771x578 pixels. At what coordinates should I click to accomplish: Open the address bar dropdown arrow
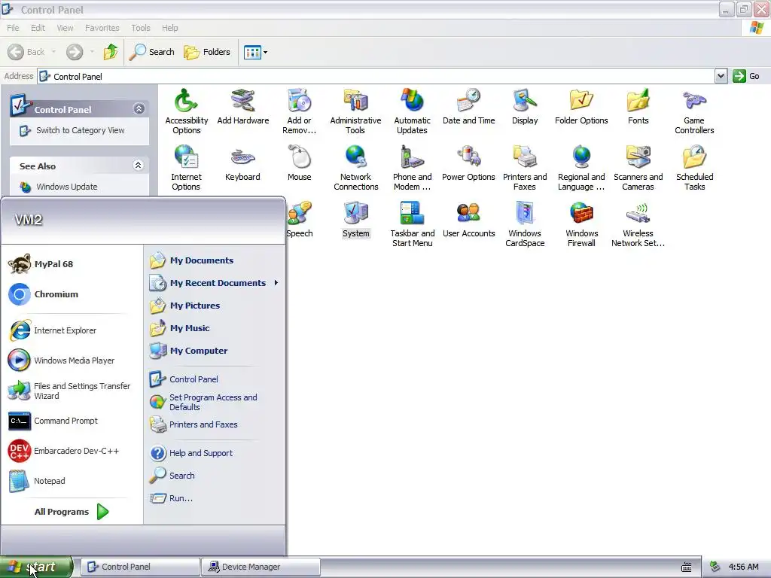(x=721, y=76)
